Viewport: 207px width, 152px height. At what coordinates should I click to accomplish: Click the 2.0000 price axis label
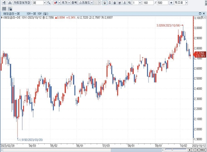coord(198,129)
